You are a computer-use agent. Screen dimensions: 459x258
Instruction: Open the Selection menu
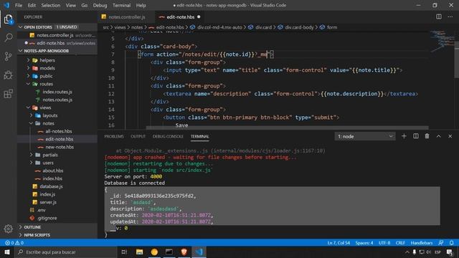pyautogui.click(x=51, y=5)
